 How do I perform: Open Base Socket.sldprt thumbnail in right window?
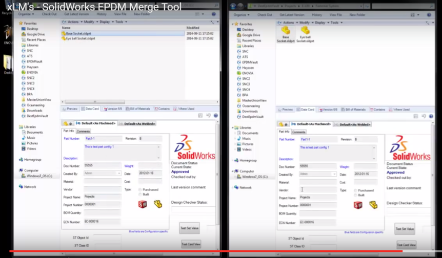tap(286, 33)
